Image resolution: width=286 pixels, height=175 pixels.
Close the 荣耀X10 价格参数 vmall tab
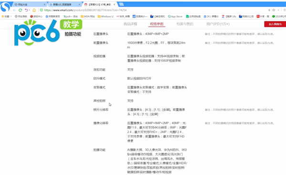pos(114,4)
